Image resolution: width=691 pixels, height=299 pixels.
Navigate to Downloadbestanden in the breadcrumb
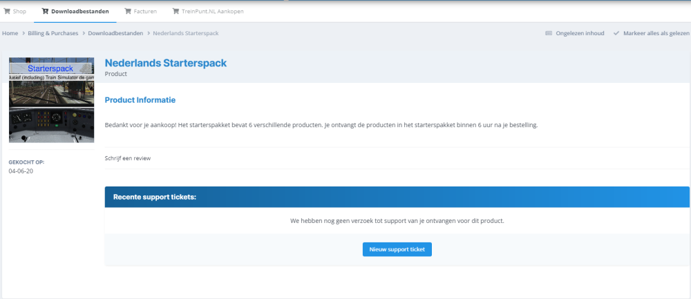[x=115, y=32]
